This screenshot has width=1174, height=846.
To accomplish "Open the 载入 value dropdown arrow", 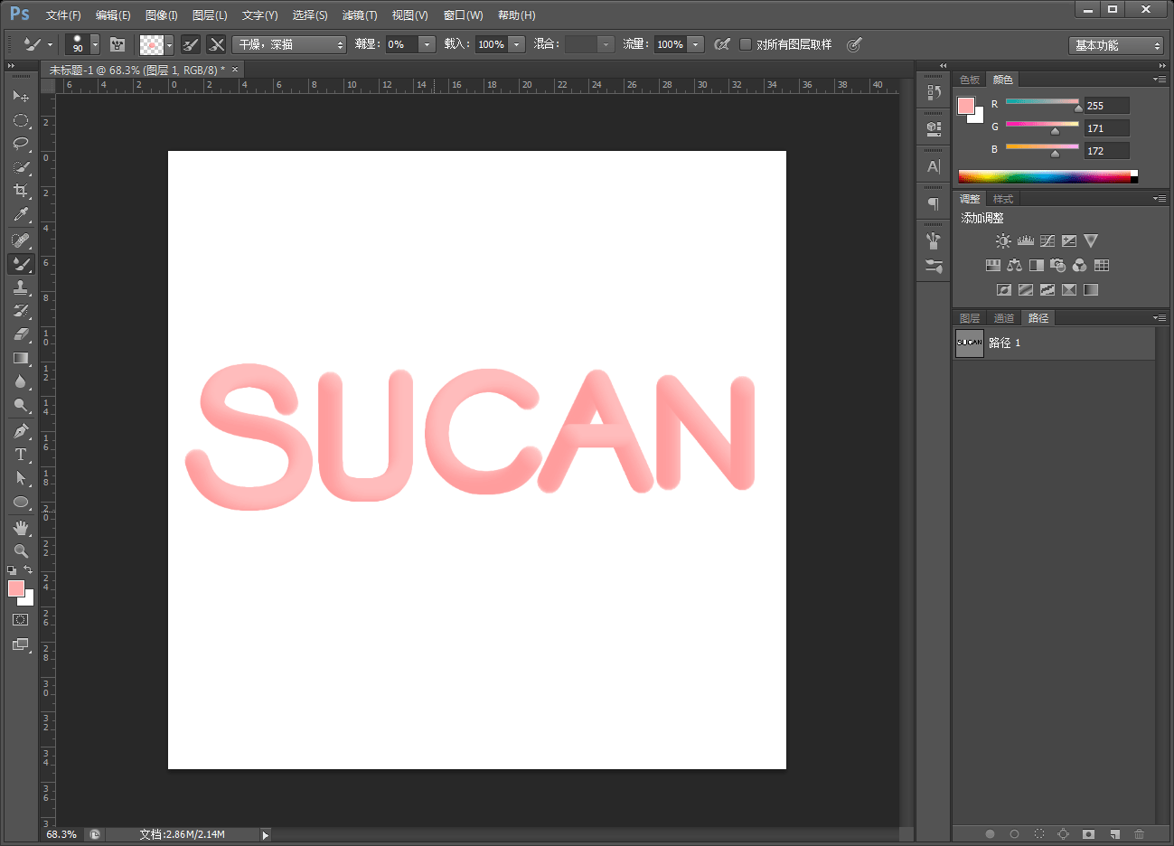I will pos(516,44).
